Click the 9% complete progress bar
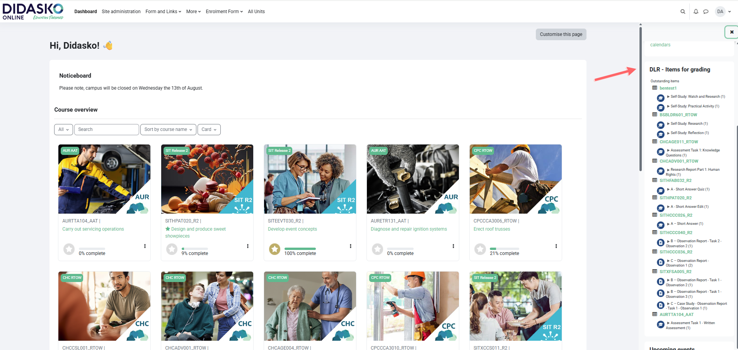The image size is (738, 350). 194,249
